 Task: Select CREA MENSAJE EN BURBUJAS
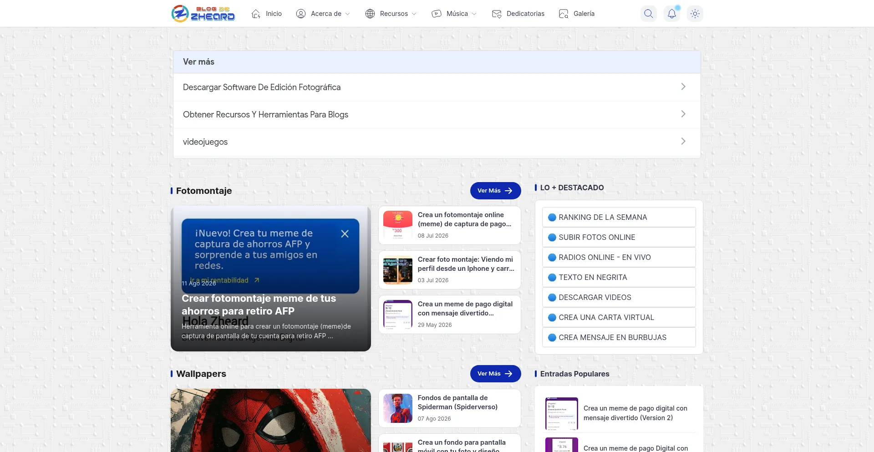(619, 337)
